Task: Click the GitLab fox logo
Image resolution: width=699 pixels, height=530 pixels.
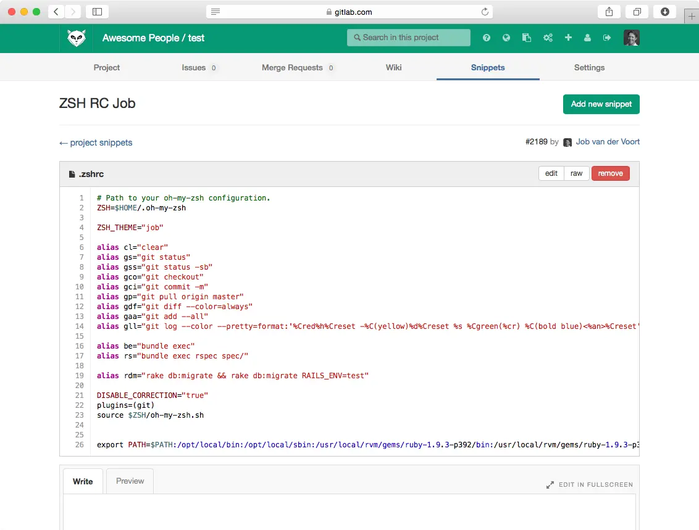Action: pos(76,38)
